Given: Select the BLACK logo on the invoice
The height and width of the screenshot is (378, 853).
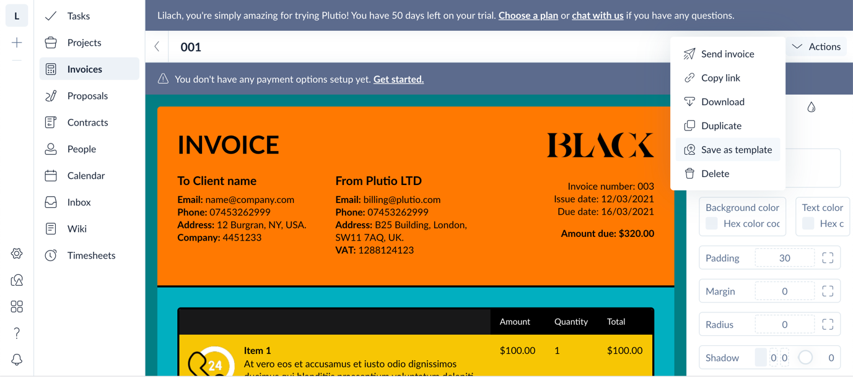Looking at the screenshot, I should (x=600, y=145).
